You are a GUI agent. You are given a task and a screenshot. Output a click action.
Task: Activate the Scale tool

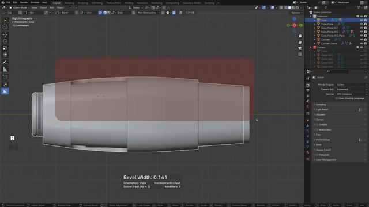pyautogui.click(x=5, y=48)
